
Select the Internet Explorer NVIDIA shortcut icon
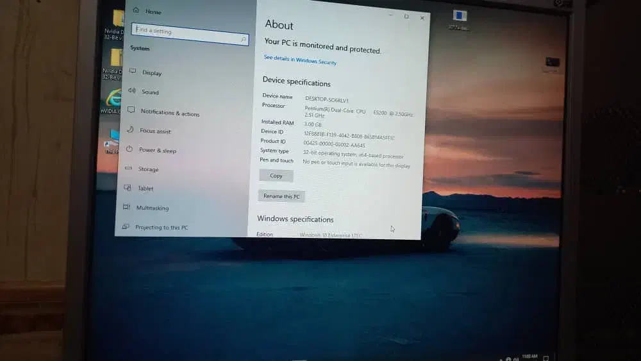113,98
